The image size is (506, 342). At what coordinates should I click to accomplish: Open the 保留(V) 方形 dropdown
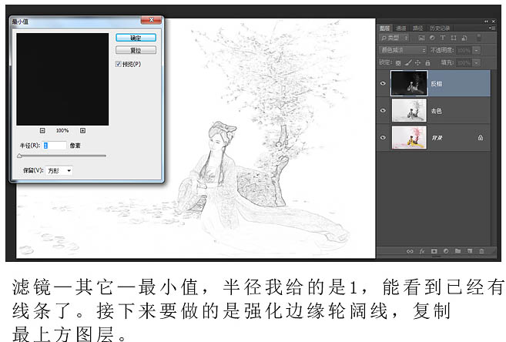(x=59, y=169)
